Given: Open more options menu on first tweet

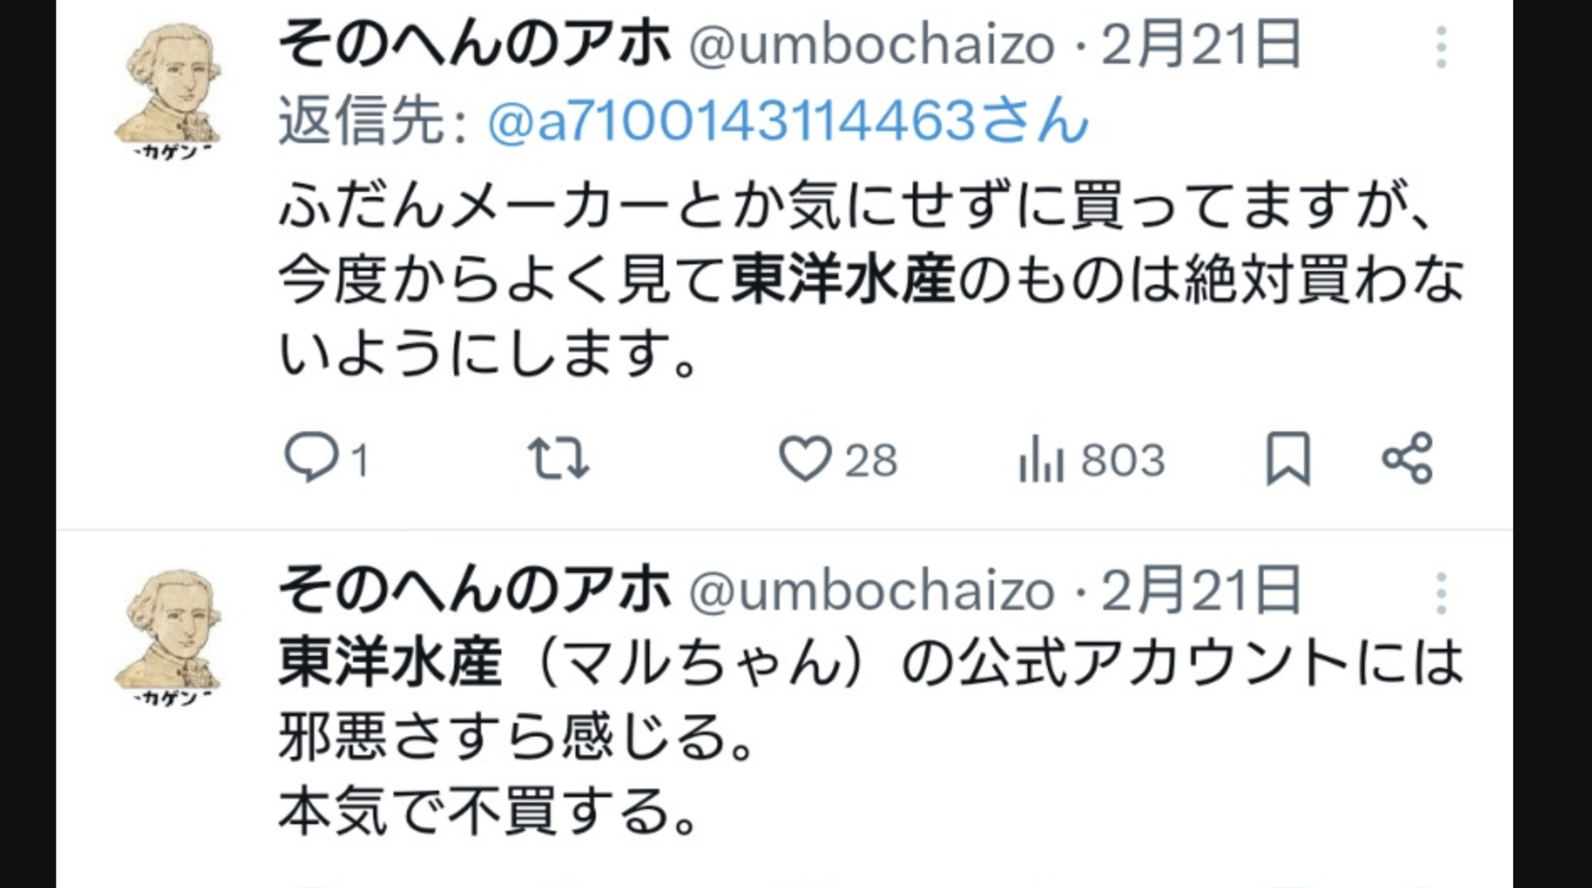Looking at the screenshot, I should tap(1441, 46).
